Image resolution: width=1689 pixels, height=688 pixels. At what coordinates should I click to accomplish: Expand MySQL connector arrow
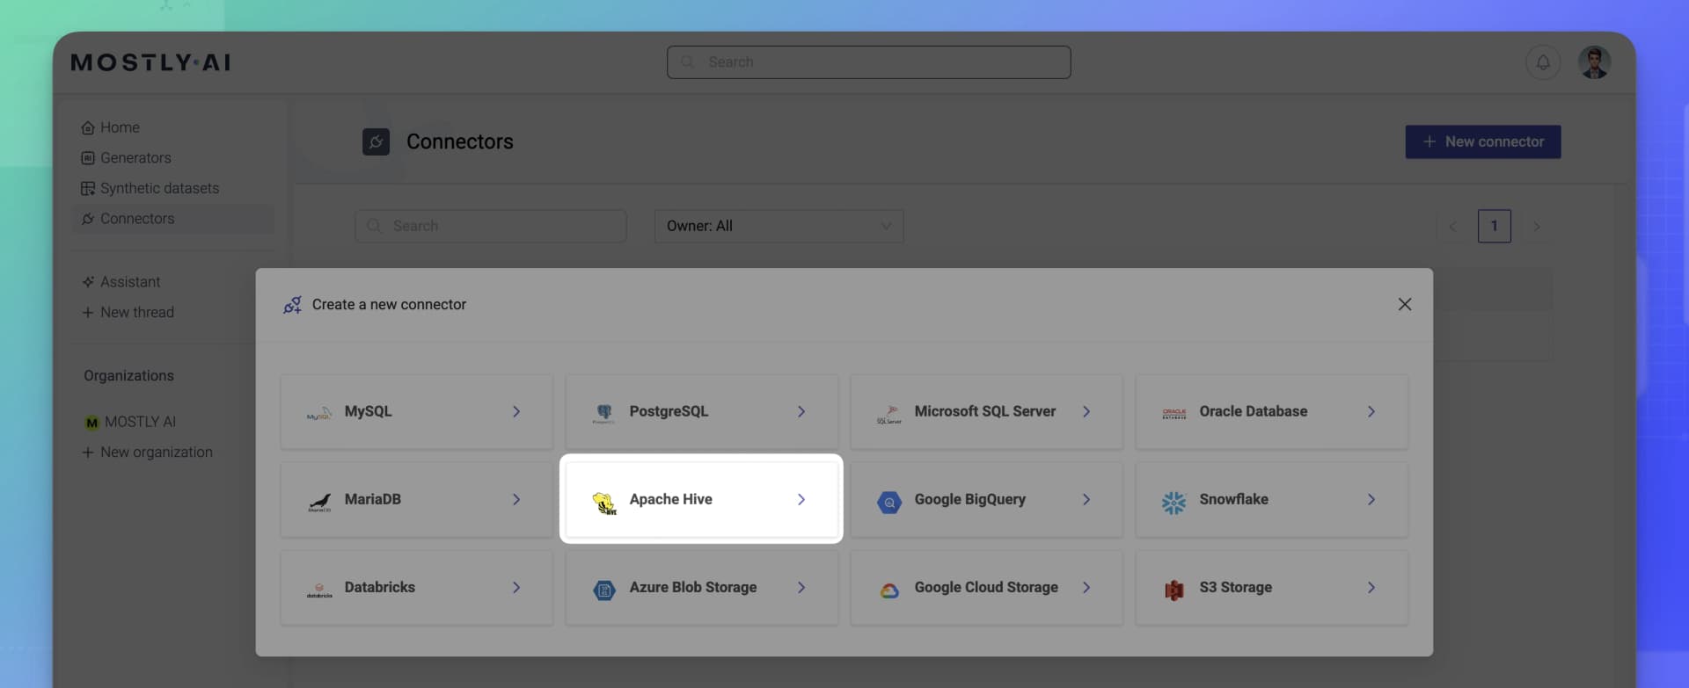click(x=516, y=411)
